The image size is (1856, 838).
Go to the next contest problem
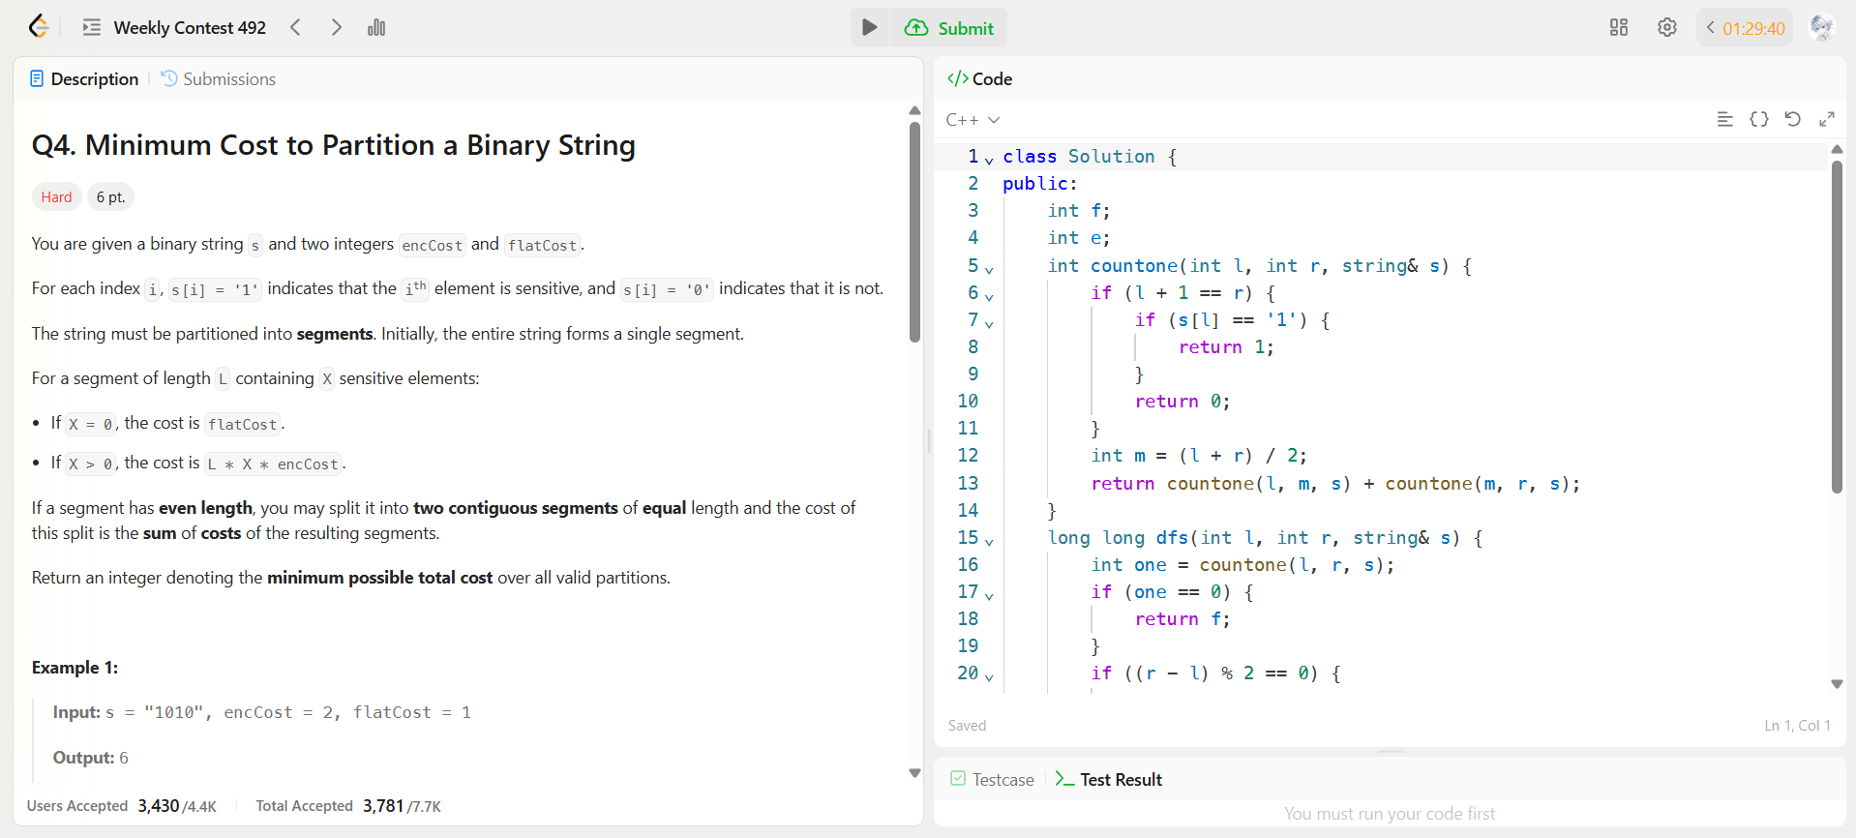[336, 28]
